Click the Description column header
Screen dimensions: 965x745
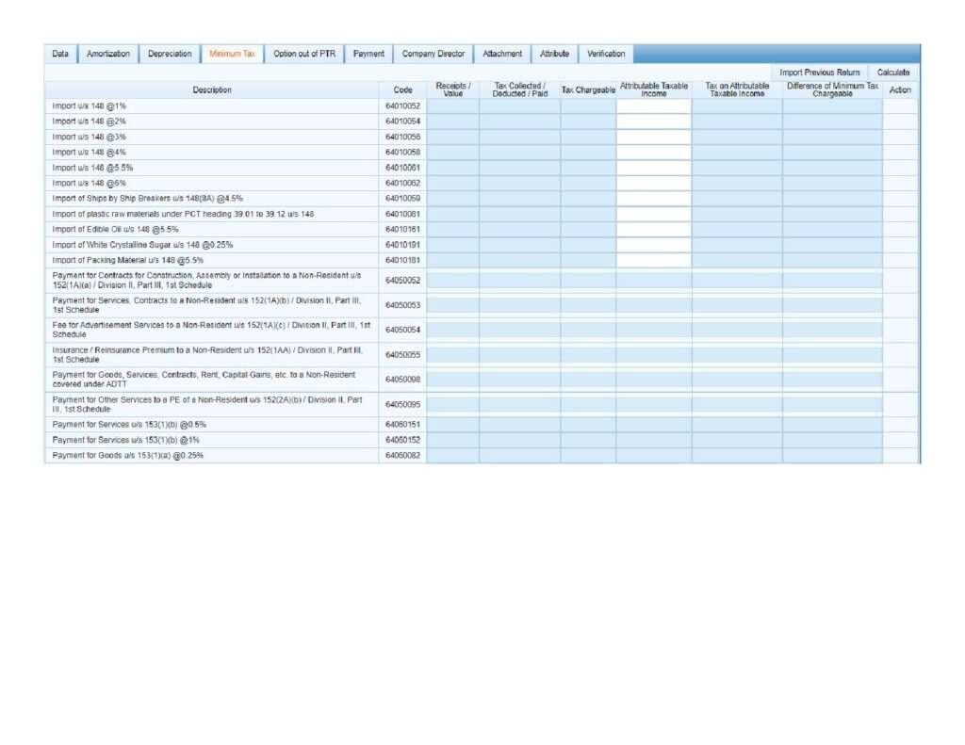pyautogui.click(x=212, y=90)
